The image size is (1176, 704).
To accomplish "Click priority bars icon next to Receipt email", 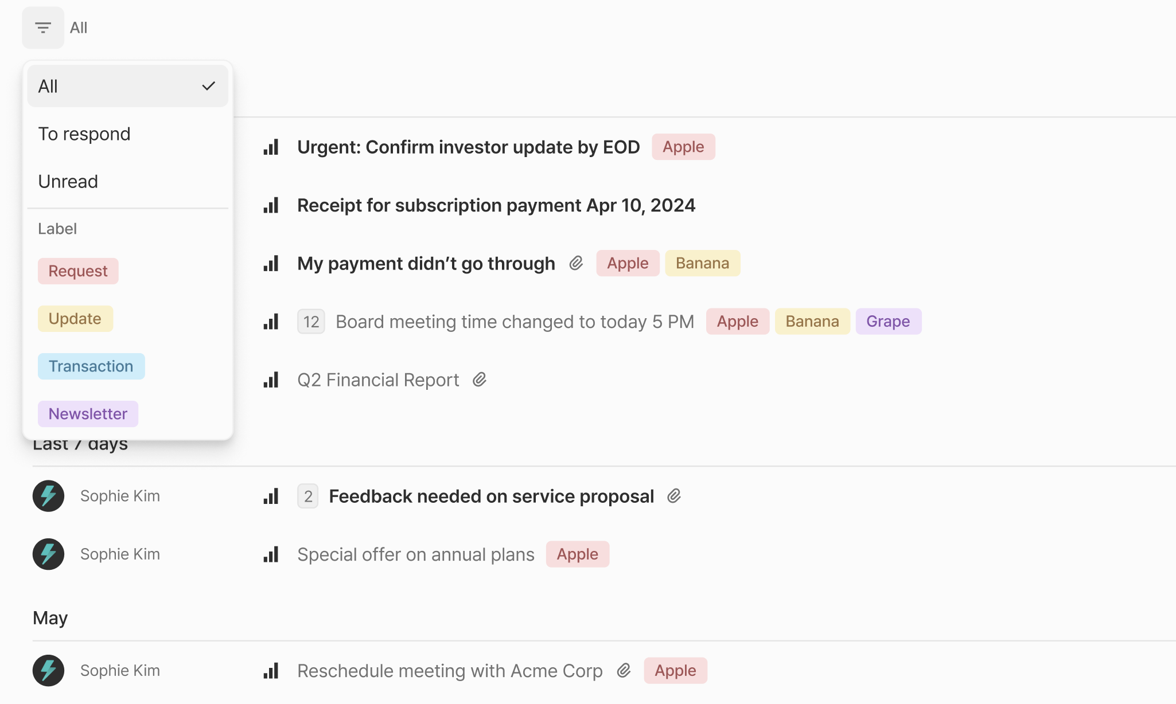I will point(271,205).
